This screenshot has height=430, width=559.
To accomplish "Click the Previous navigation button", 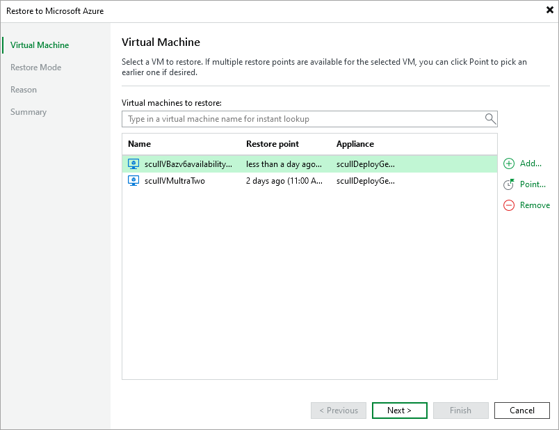I will 339,411.
